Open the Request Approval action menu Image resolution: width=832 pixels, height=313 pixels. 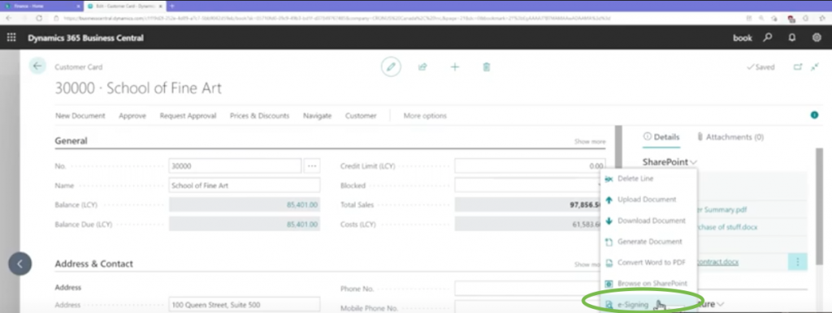click(188, 115)
